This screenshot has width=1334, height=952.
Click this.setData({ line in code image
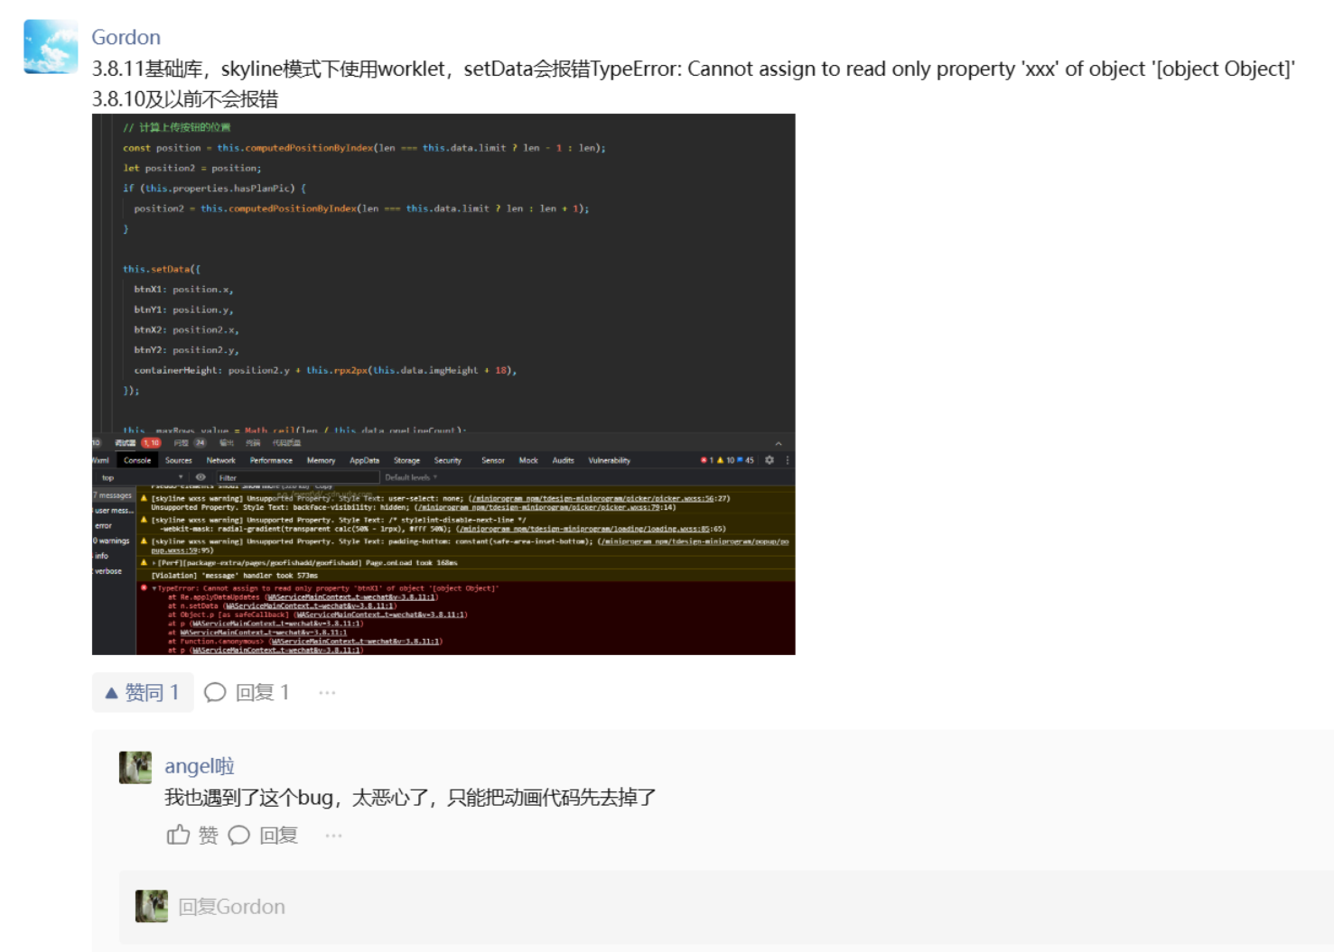tap(162, 269)
